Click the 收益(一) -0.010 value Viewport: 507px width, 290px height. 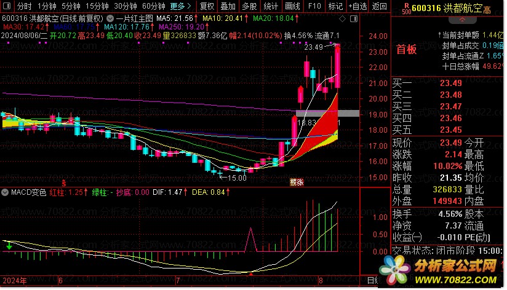(x=449, y=237)
